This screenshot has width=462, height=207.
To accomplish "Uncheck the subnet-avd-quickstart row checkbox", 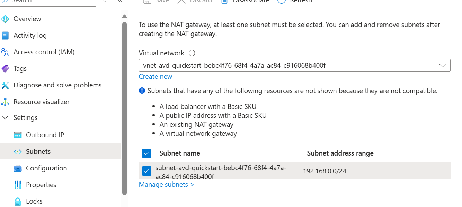I will [146, 171].
